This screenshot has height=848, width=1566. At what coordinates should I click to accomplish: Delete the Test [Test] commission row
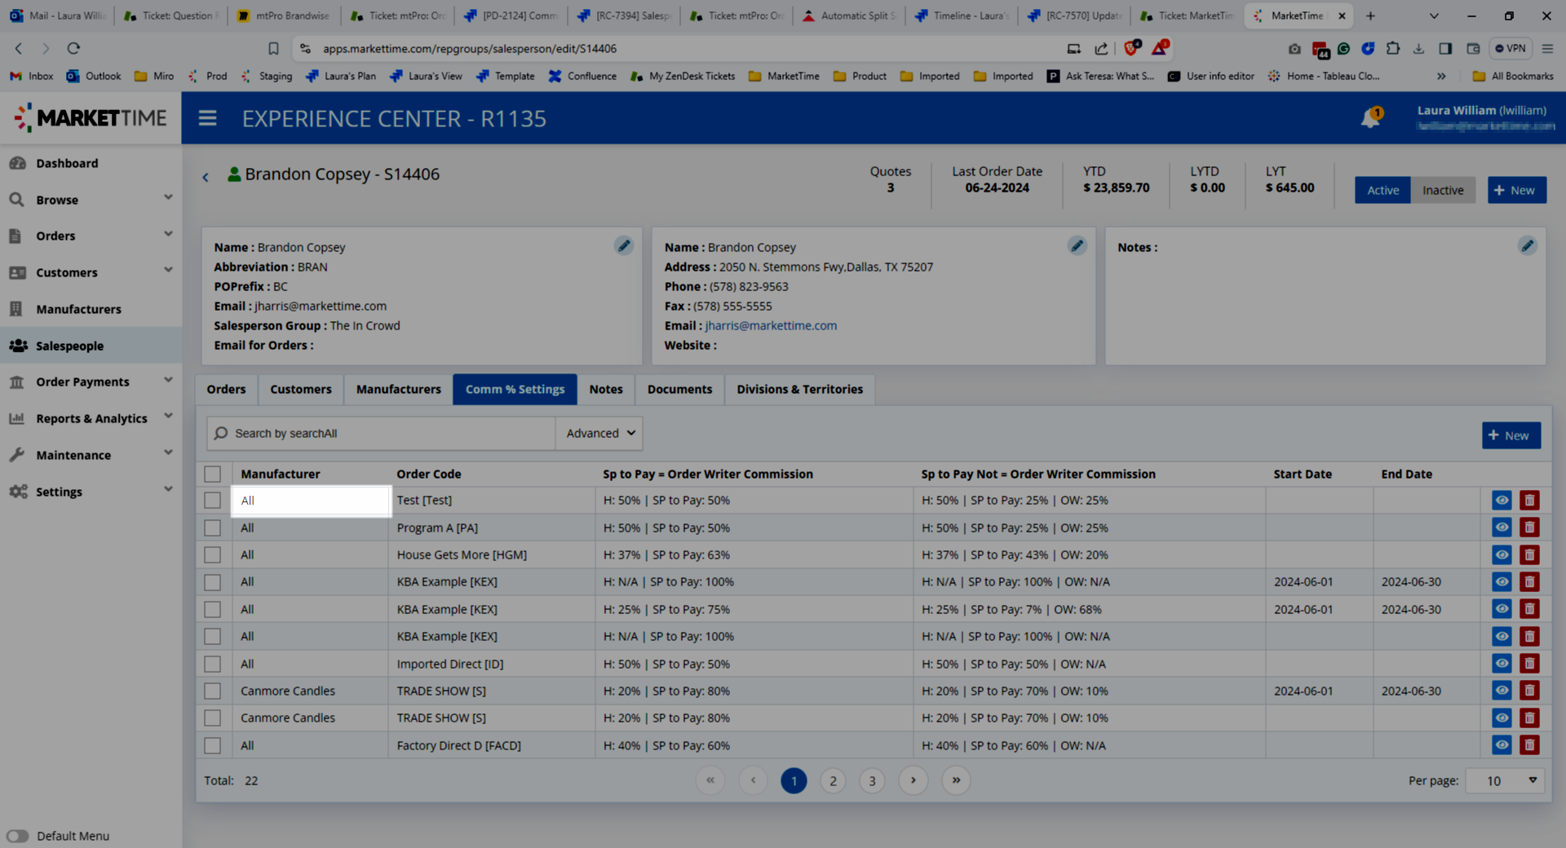coord(1529,501)
